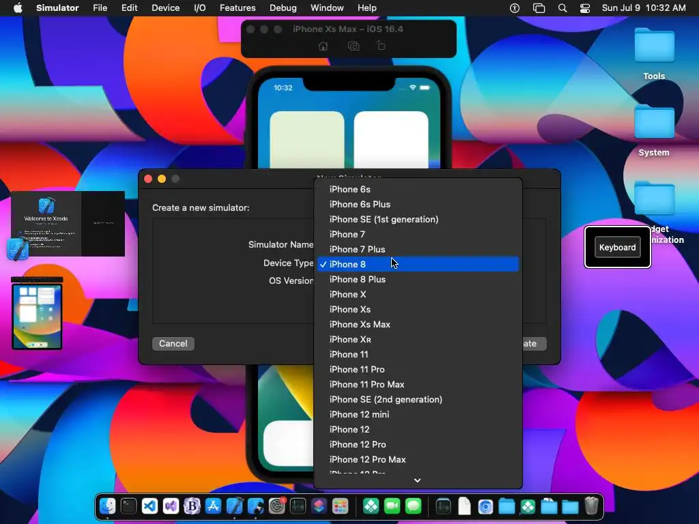Click the date and time in menu bar
The width and height of the screenshot is (699, 524).
[x=644, y=8]
